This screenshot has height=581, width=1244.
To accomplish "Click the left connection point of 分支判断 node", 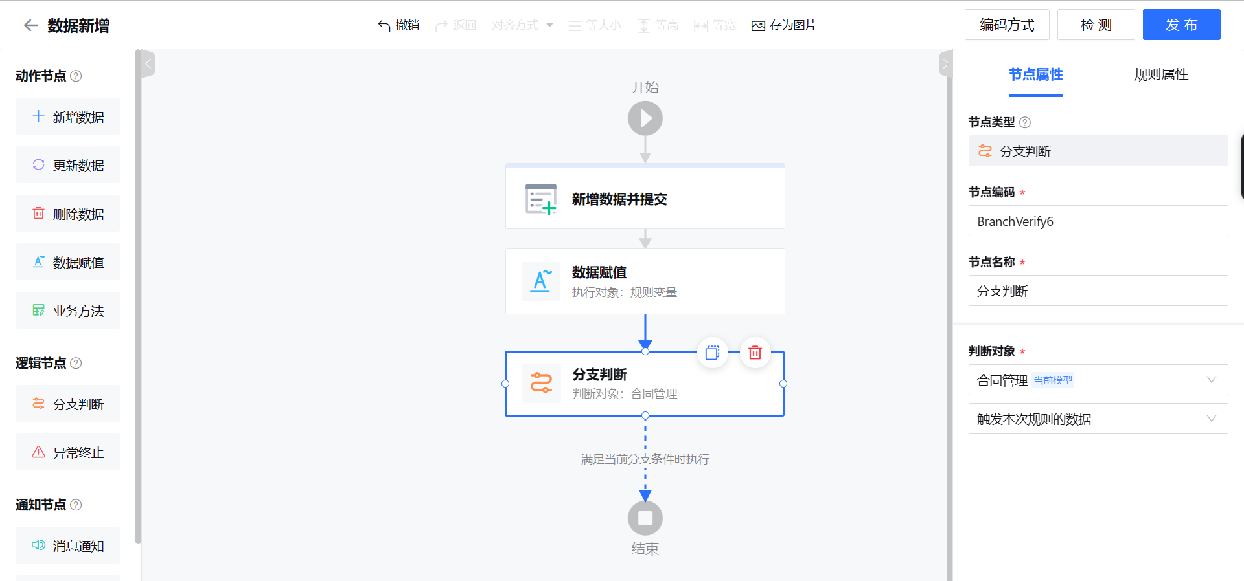I will pos(505,384).
